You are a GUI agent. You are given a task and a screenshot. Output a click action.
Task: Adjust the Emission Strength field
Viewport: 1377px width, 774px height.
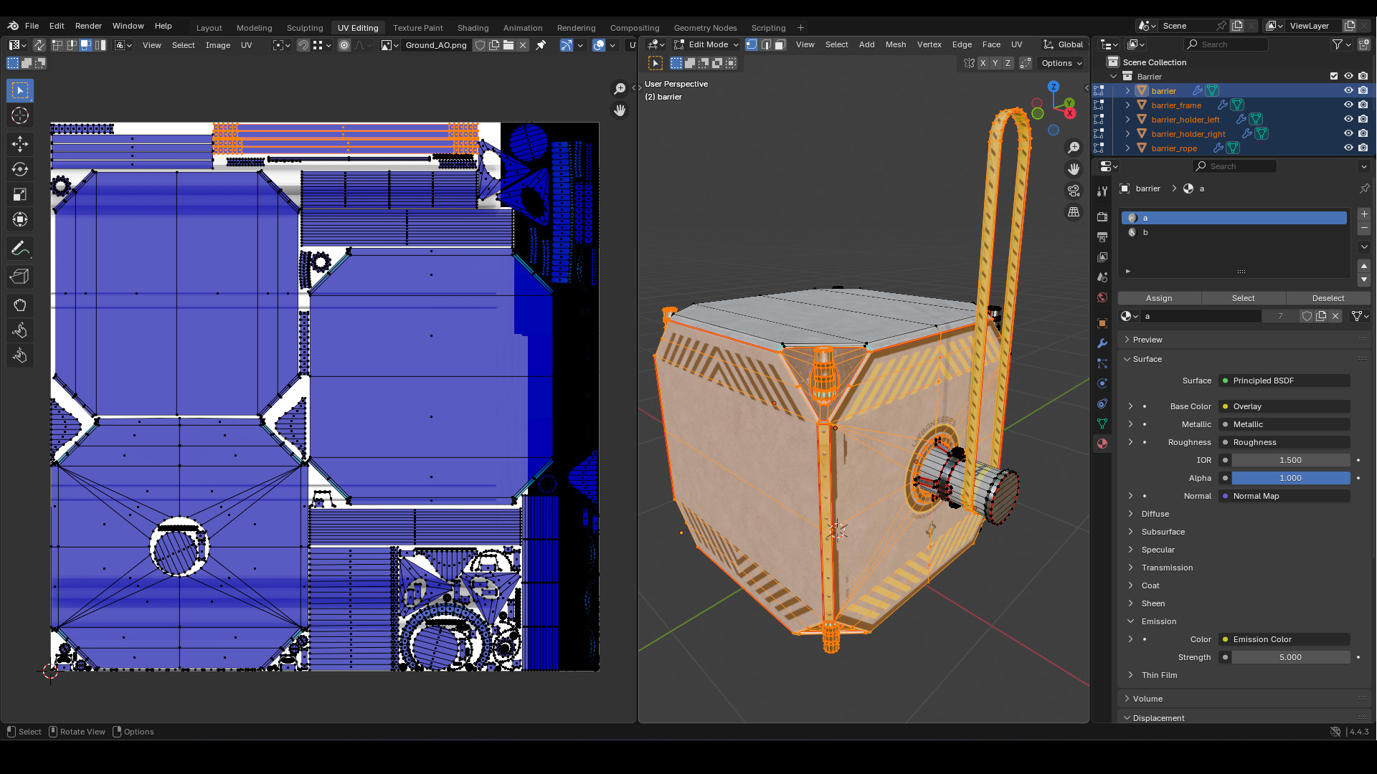point(1290,657)
